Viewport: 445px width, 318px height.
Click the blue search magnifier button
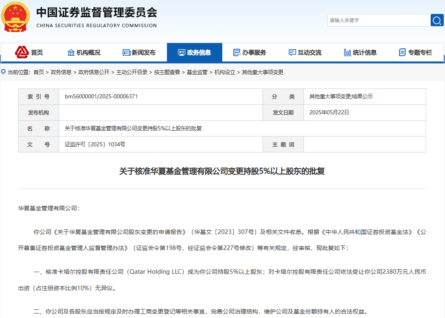pyautogui.click(x=437, y=20)
